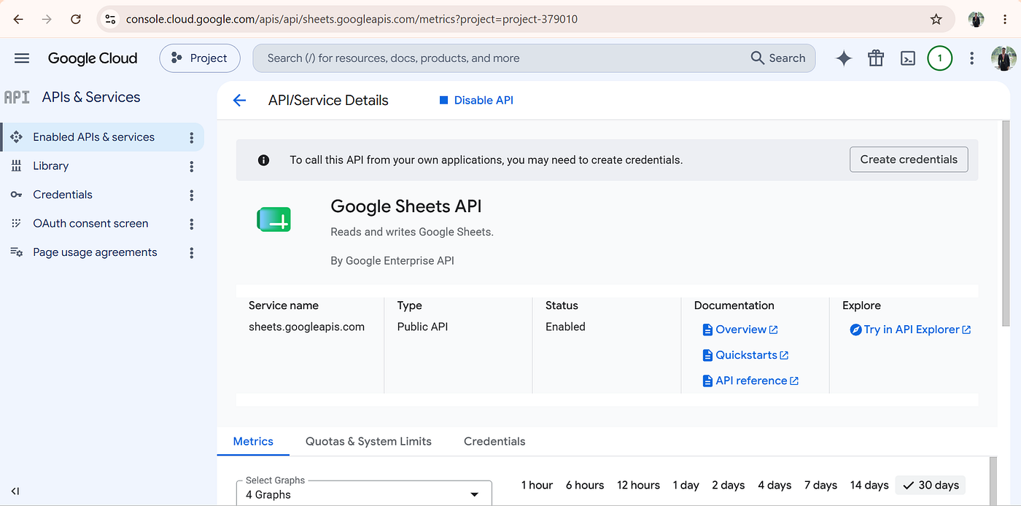Screen dimensions: 1021x506
Task: Open OAuth consent screen in sidebar
Action: click(90, 224)
